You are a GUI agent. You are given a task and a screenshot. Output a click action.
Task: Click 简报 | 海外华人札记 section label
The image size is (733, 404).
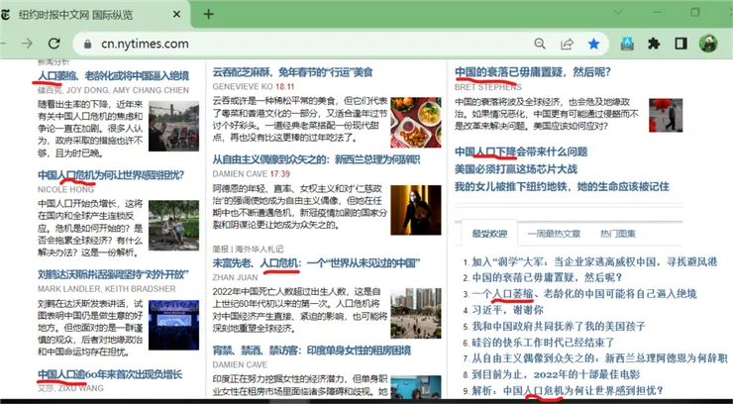(248, 249)
